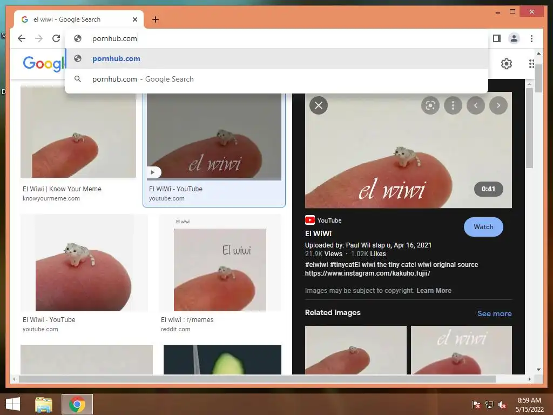Click the '21.9K Views' text
Viewport: 553px width, 415px height.
pos(323,254)
